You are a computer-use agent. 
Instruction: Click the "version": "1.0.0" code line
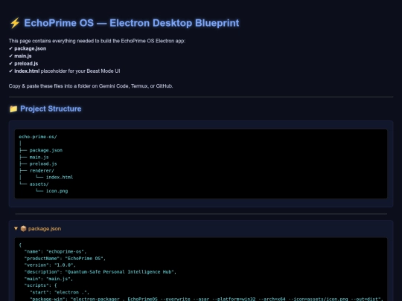click(50, 265)
